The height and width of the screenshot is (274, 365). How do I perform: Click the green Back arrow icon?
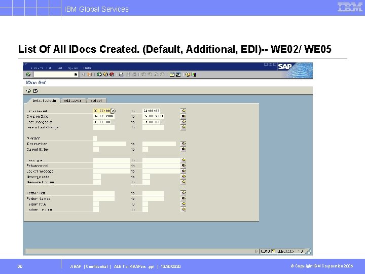pos(99,74)
